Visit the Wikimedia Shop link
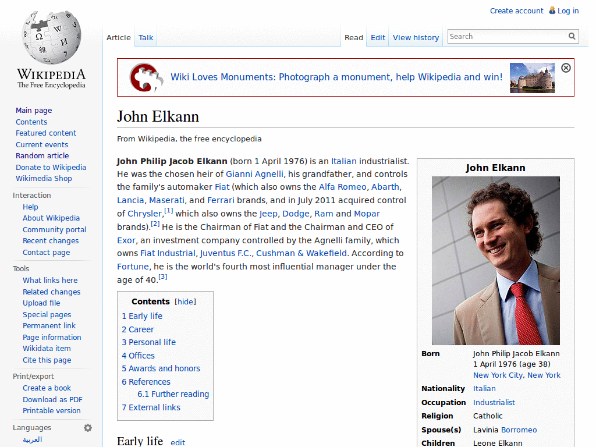596x447 pixels. [x=44, y=179]
